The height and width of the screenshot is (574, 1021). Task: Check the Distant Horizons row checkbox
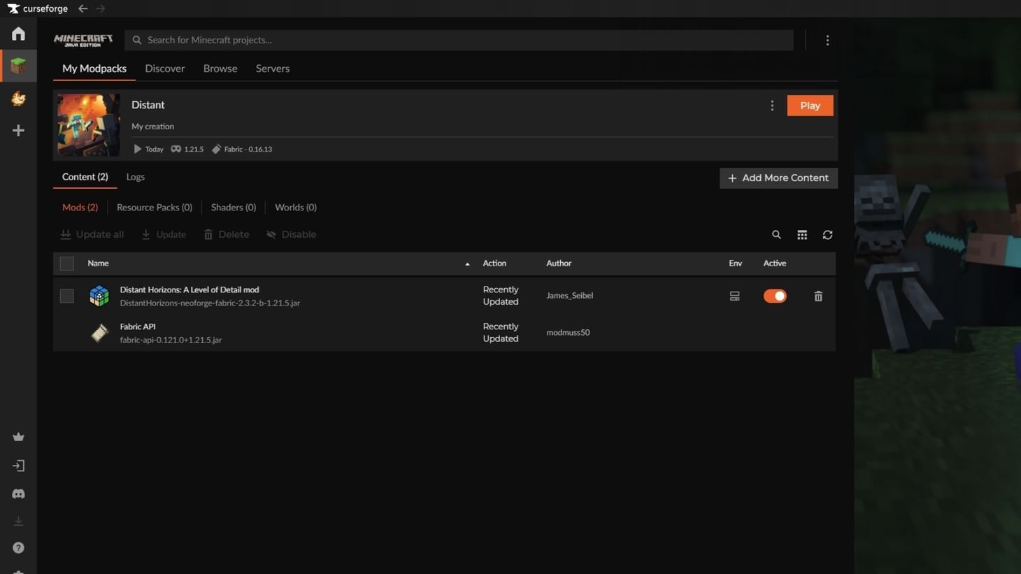coord(66,296)
